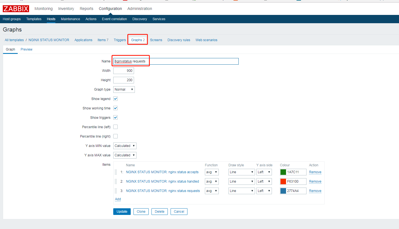Select the Graph tab
The image size is (399, 229).
click(x=11, y=49)
